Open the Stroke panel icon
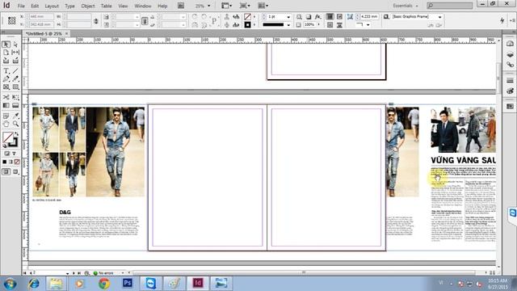 (x=510, y=81)
